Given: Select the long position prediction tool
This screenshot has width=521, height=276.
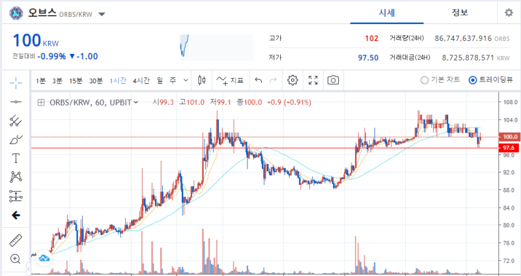Looking at the screenshot, I should coord(16,197).
